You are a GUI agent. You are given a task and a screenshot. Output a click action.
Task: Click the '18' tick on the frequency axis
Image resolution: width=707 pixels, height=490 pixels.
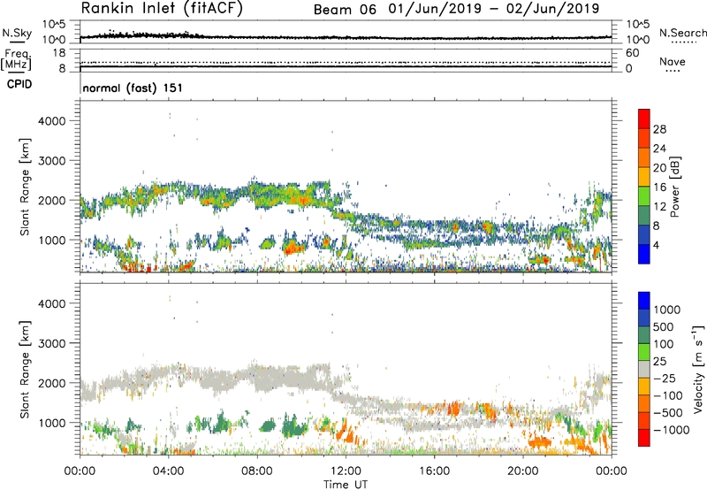[x=59, y=53]
